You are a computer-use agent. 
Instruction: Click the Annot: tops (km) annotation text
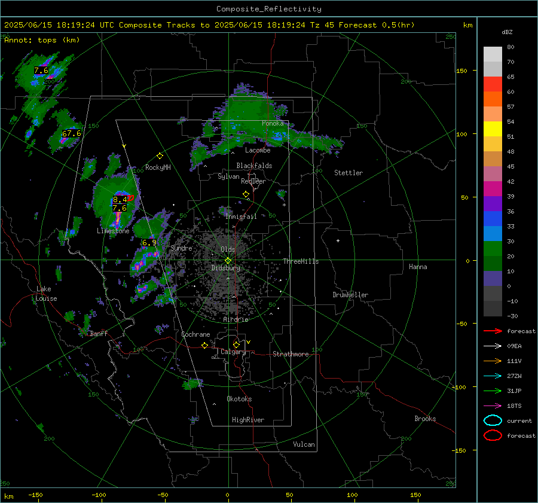[x=42, y=40]
